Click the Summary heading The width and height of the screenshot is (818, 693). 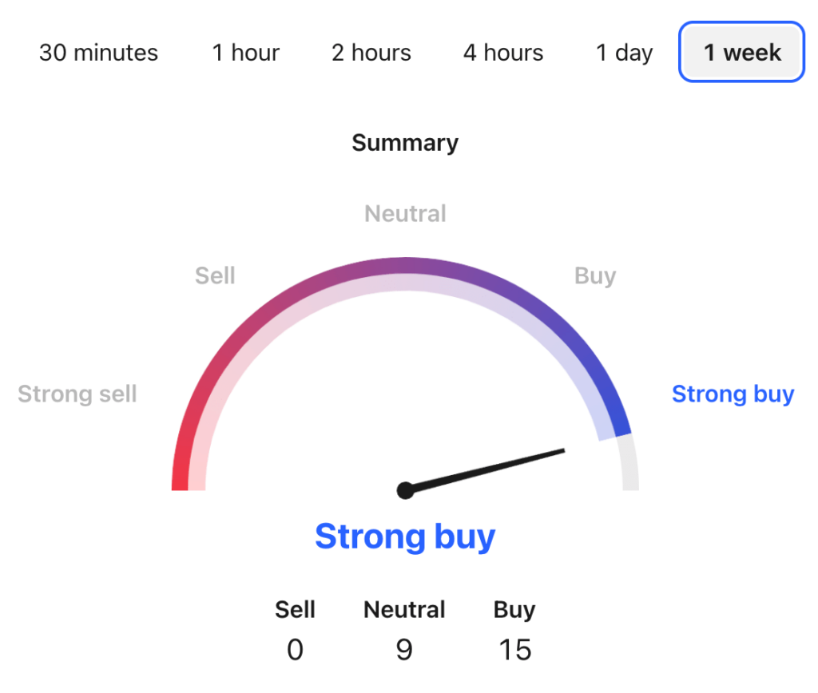tap(404, 143)
